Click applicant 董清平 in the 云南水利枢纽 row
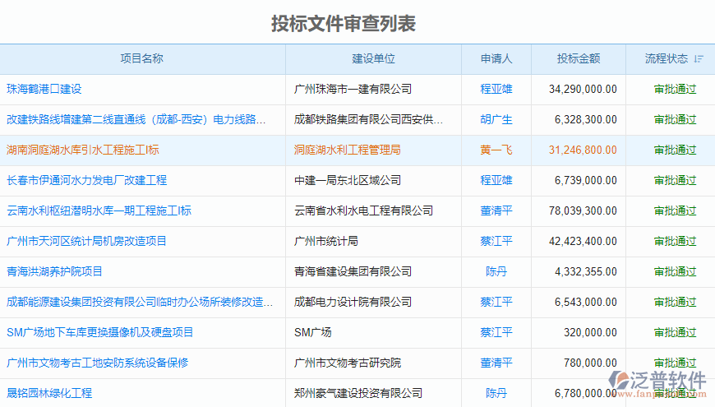The image size is (715, 407). (496, 210)
